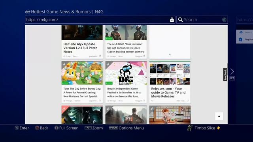Click the external link icon on Bunny Day card

[x=100, y=101]
